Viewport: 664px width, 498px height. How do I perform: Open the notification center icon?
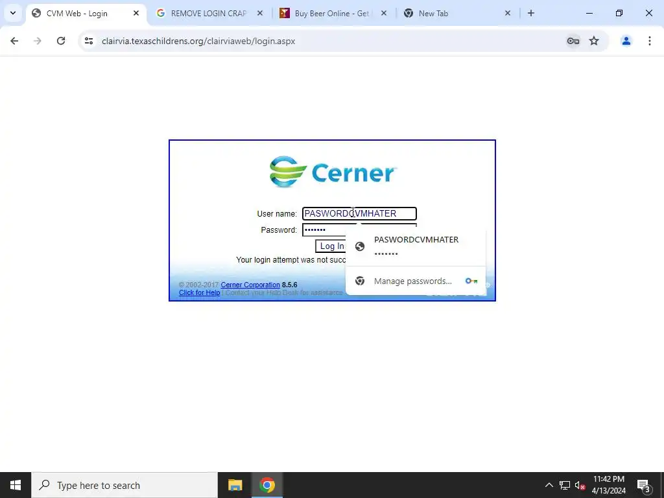pos(644,485)
